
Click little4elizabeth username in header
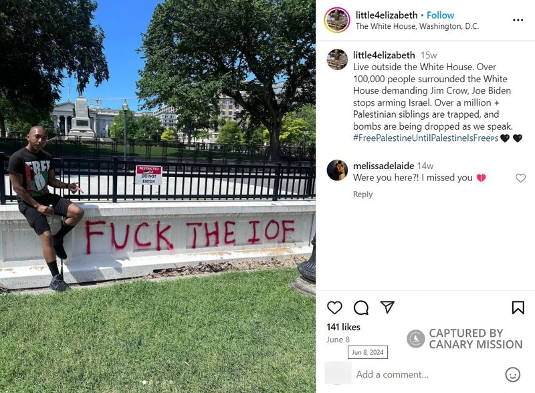click(387, 15)
